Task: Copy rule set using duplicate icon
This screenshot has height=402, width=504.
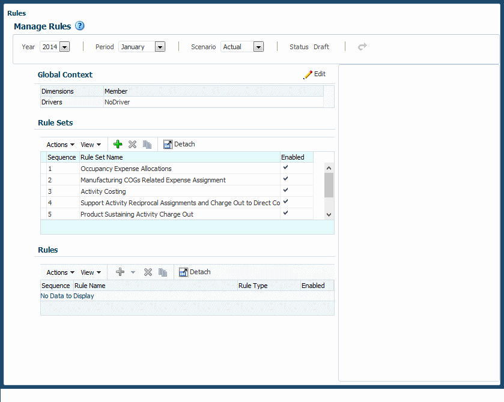Action: point(147,145)
